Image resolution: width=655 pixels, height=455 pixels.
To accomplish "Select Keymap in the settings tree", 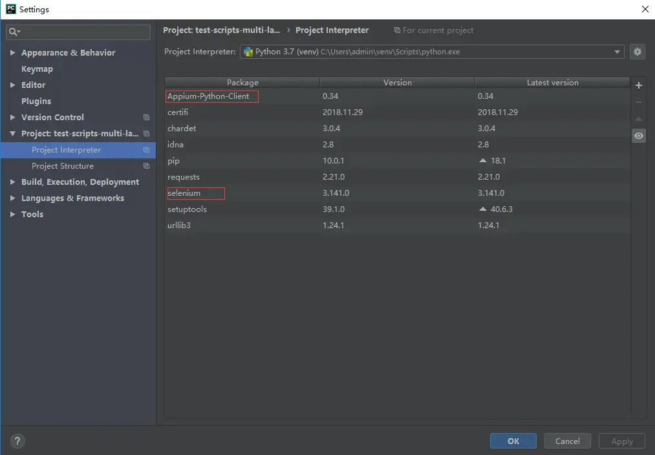I will click(x=37, y=69).
